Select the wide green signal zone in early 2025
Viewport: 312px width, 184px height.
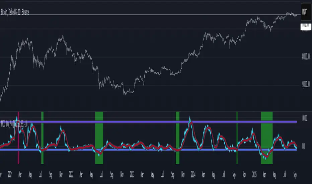[267, 138]
